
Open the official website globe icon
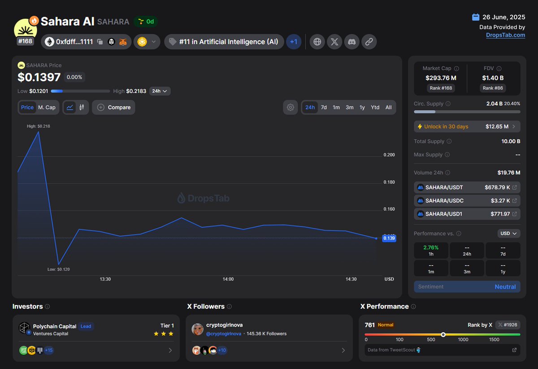click(x=317, y=42)
